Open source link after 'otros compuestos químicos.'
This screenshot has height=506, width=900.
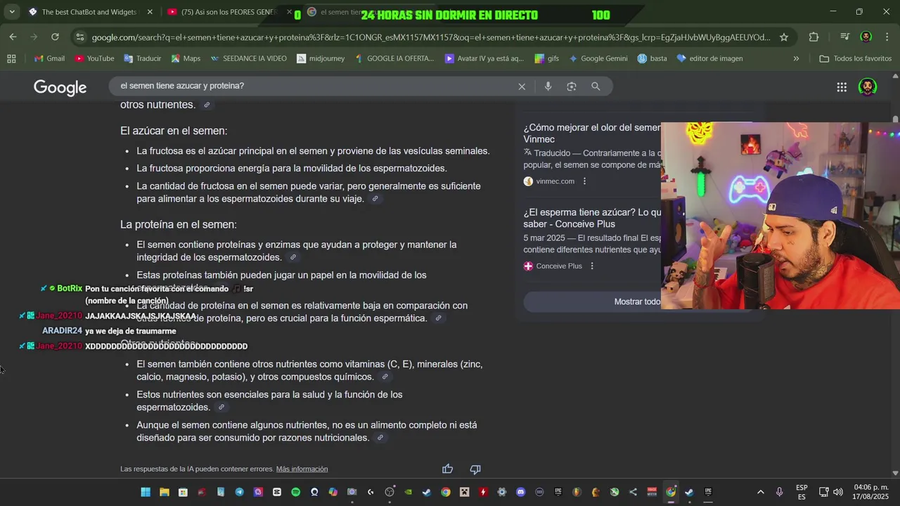[x=385, y=377]
